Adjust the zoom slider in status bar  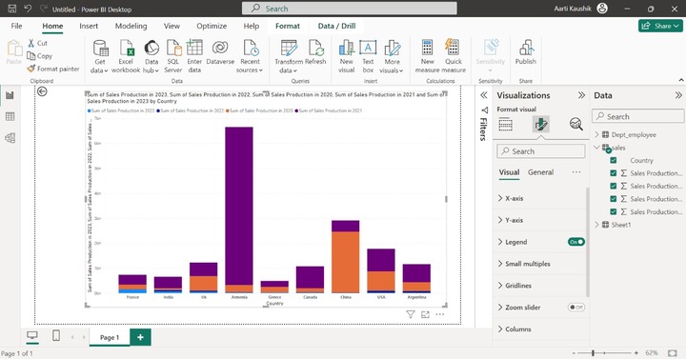coord(594,353)
